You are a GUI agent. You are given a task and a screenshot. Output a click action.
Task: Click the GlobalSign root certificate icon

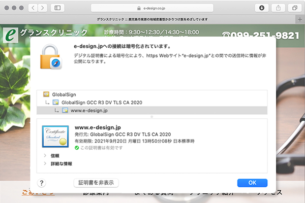tap(46, 94)
